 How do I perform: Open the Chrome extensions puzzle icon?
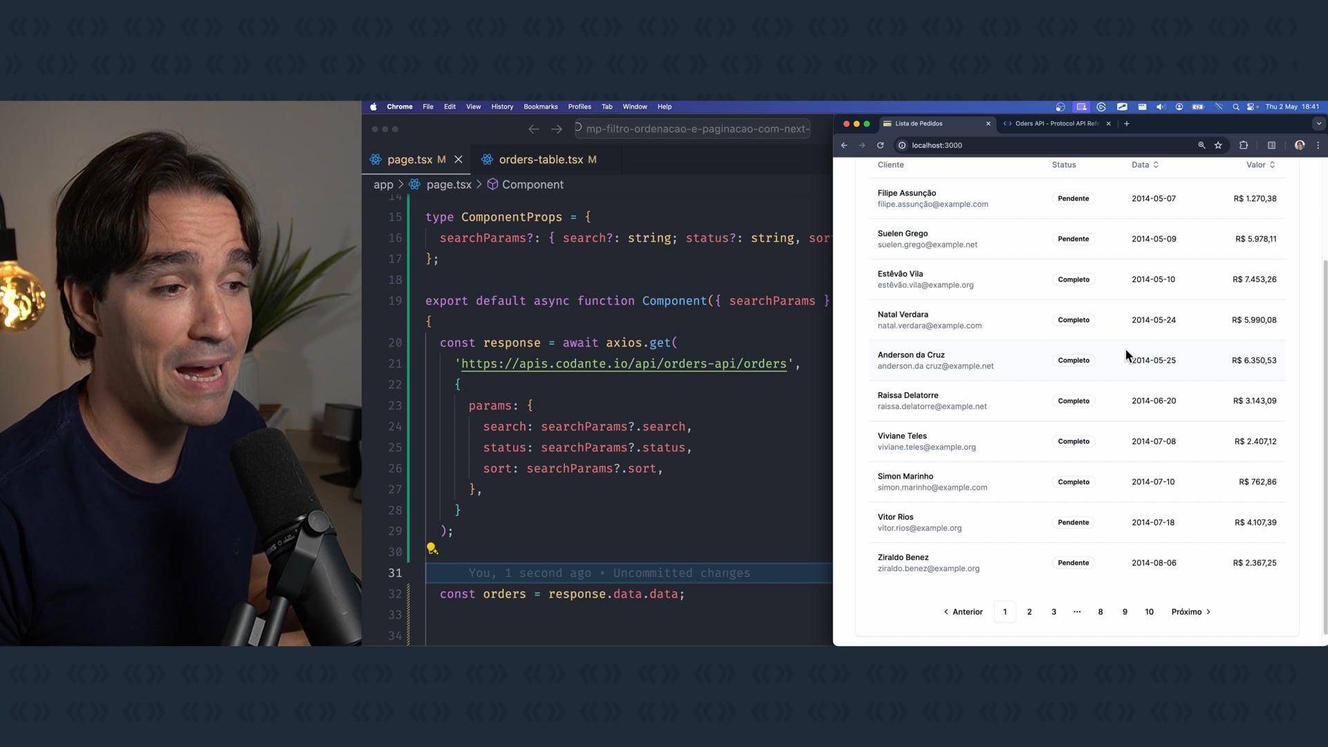point(1244,145)
